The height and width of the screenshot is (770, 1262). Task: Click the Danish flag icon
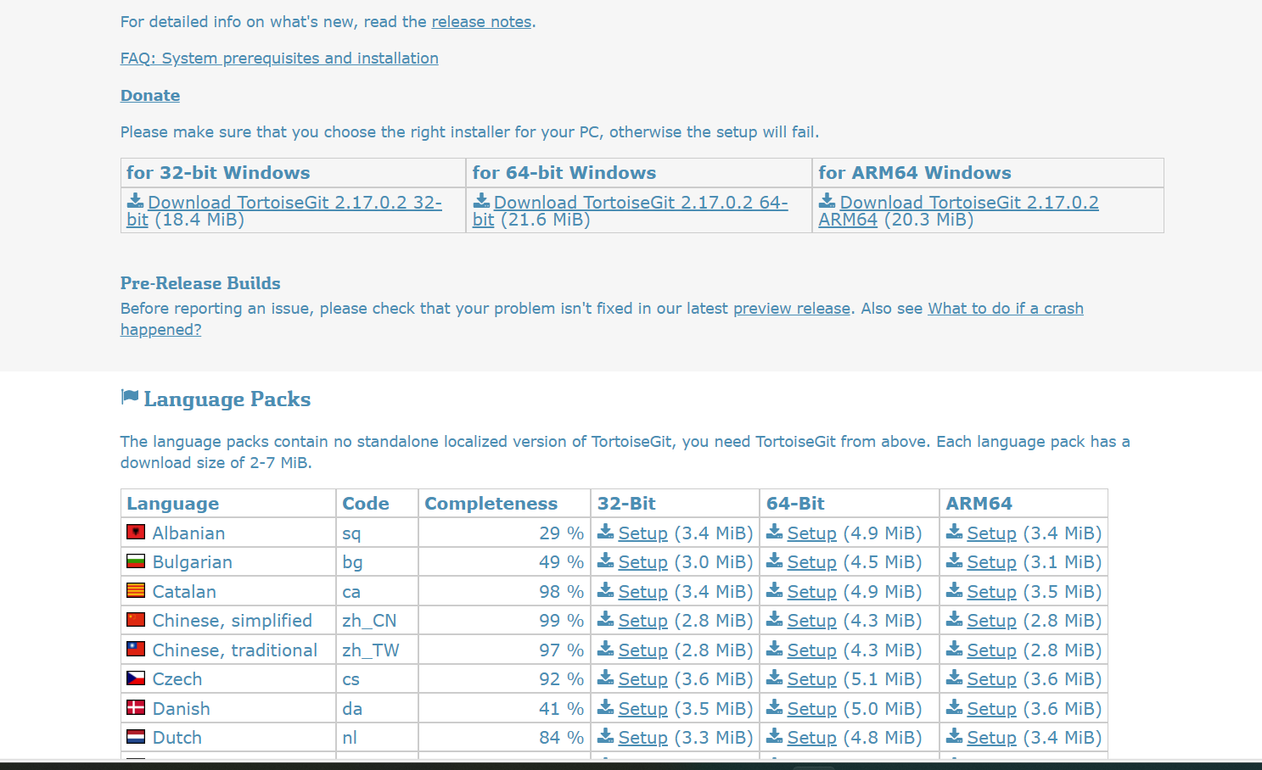coord(136,708)
